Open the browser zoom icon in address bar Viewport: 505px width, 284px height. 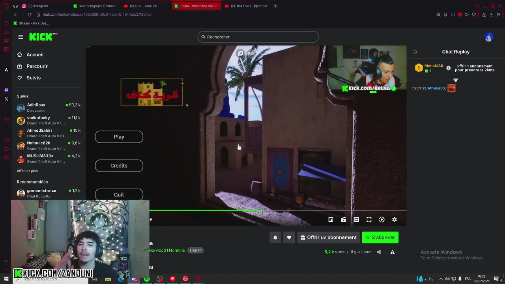[438, 15]
